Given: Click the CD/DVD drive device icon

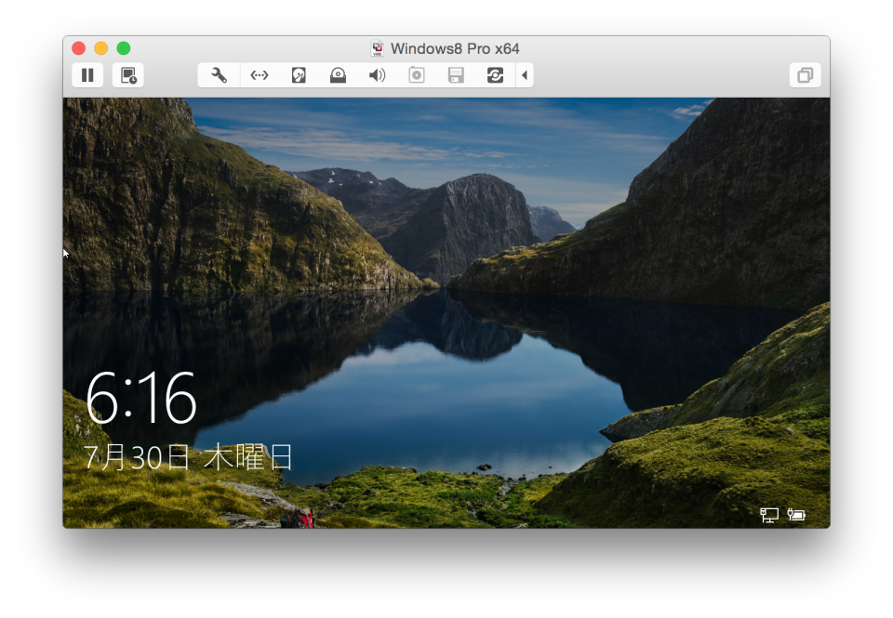Looking at the screenshot, I should [338, 75].
